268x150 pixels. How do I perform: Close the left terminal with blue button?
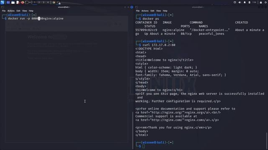coord(132,7)
